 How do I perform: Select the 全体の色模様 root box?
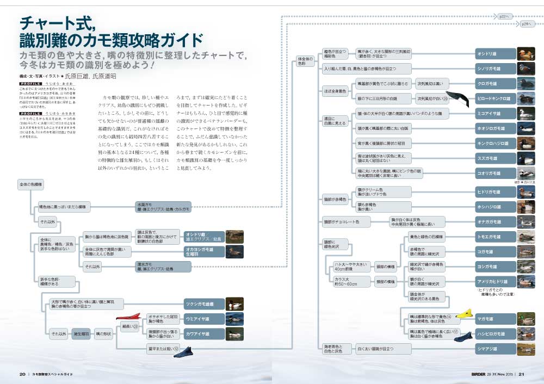coord(31,184)
